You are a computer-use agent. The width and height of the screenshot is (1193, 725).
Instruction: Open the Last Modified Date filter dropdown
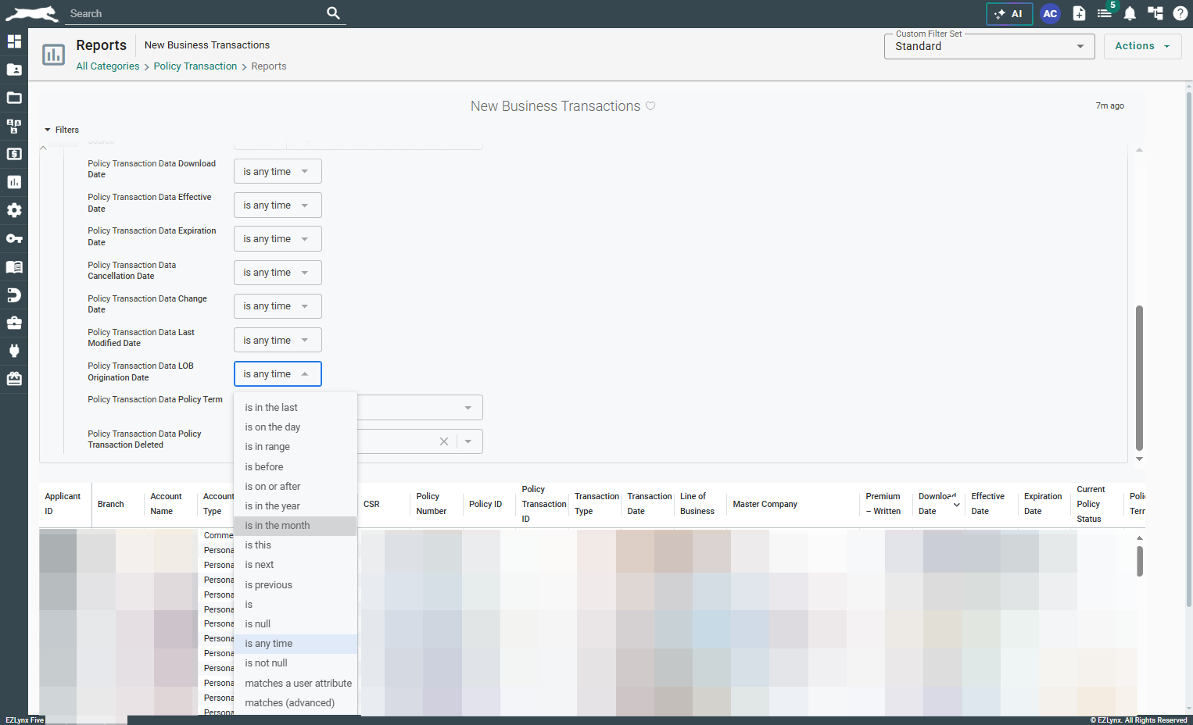(x=278, y=341)
